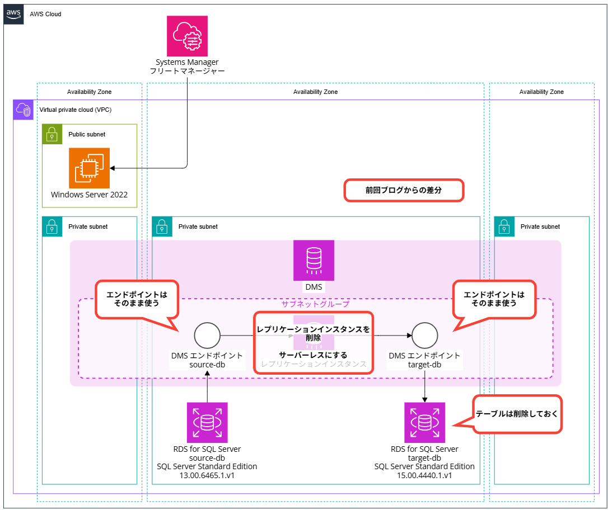Click the faded replication instance icon
Viewport: 608px width, 510px height.
[314, 333]
